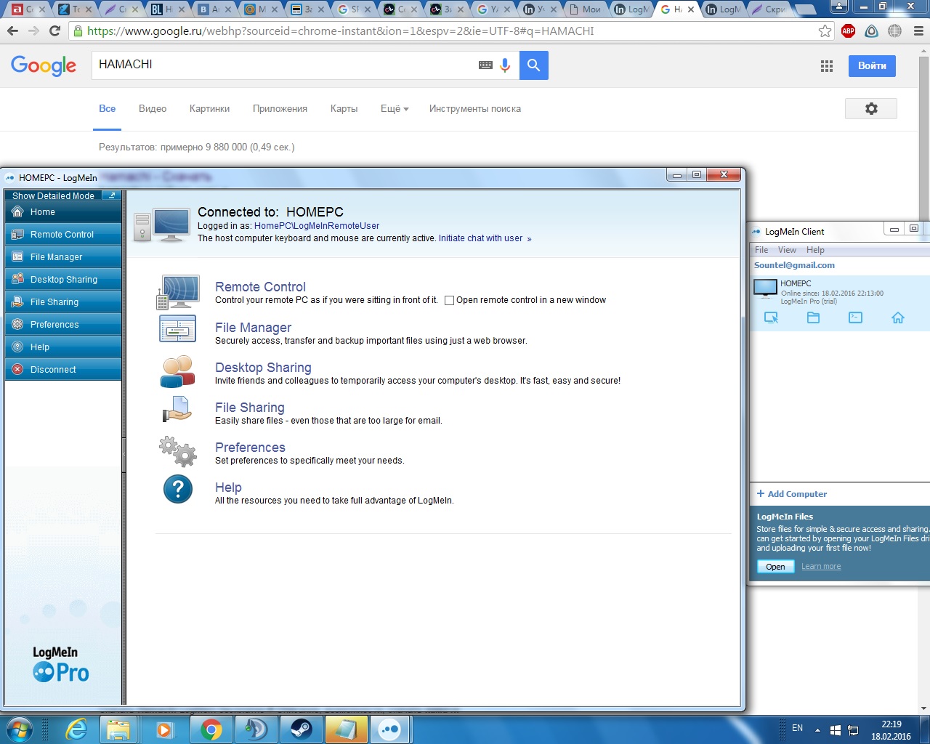Viewport: 930px width, 744px height.
Task: Toggle Show Detailed Mode in sidebar
Action: click(x=62, y=195)
